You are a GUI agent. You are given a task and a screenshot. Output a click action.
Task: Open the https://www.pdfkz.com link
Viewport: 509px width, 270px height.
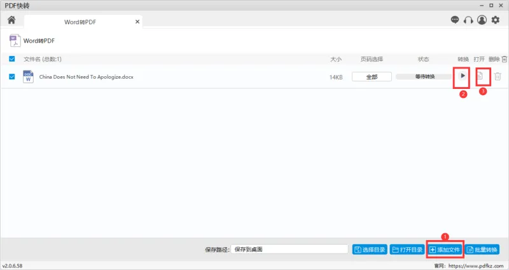coord(476,266)
